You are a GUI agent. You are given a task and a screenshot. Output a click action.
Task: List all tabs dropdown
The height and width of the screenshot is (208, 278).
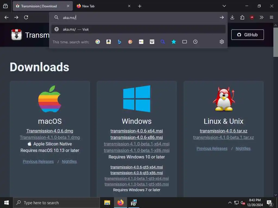tap(224, 6)
